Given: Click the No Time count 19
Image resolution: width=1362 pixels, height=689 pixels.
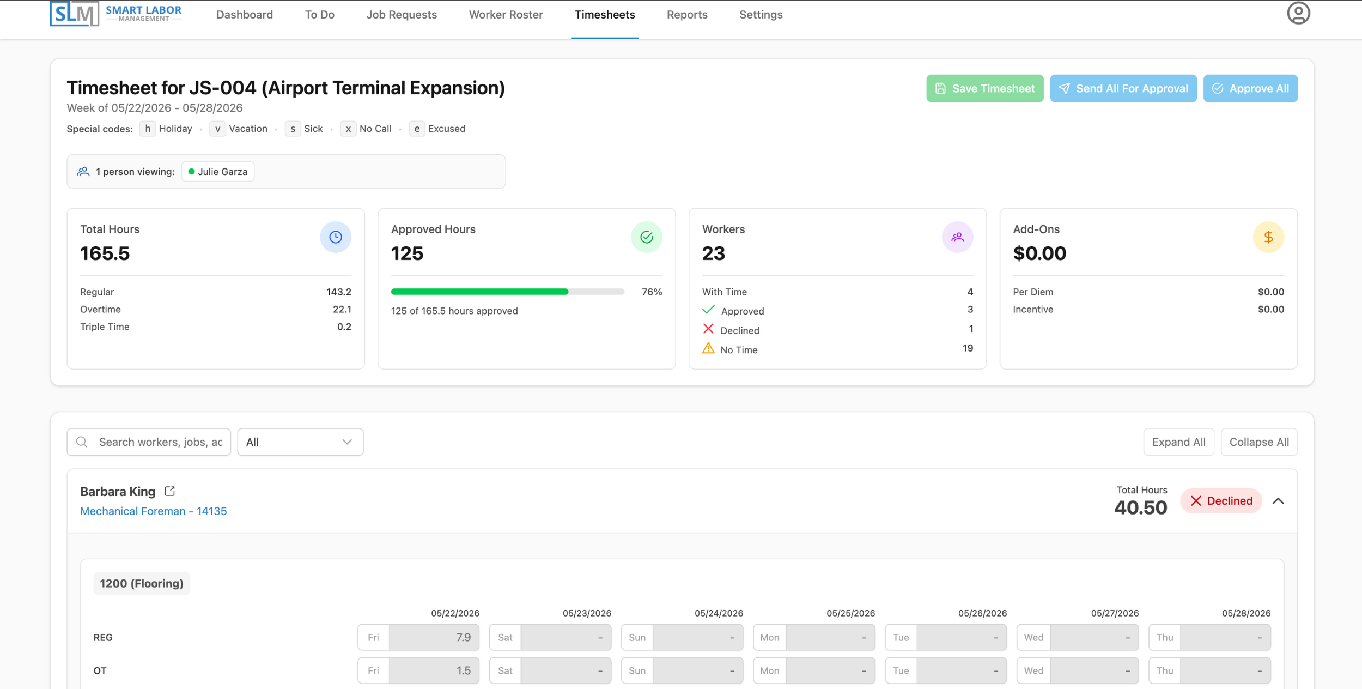Looking at the screenshot, I should coord(968,348).
